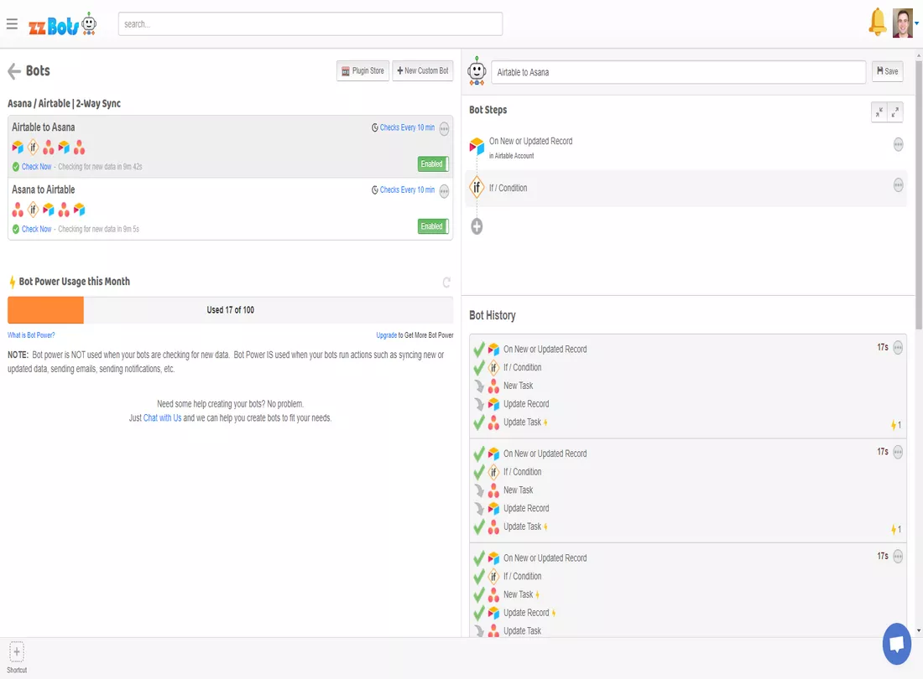This screenshot has height=679, width=923.
Task: Click bot power count in first history run
Action: tap(896, 425)
